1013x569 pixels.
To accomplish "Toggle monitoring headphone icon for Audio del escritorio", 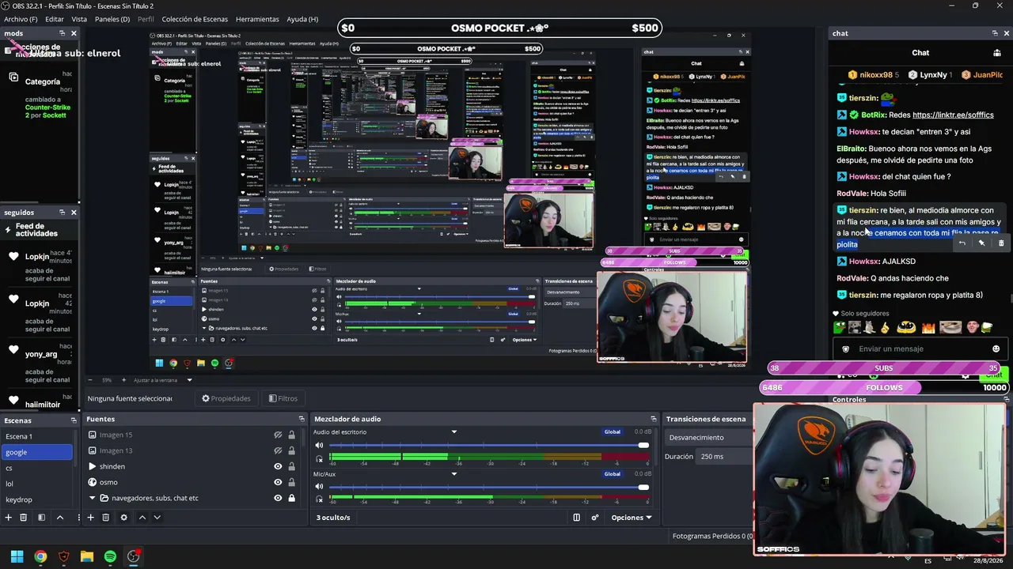I will pos(319,458).
